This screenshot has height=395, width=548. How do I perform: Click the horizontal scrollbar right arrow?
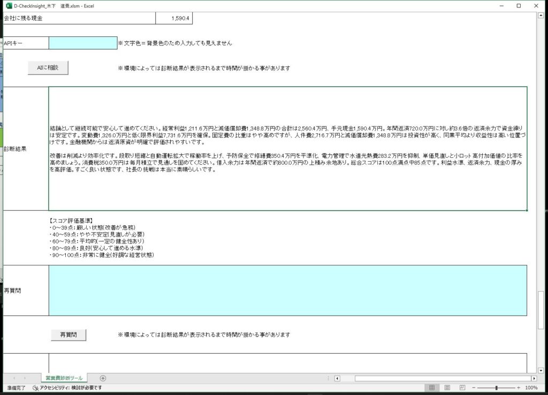tap(534, 378)
